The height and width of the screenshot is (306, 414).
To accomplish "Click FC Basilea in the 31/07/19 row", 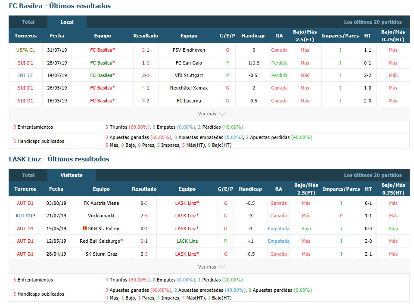I will pyautogui.click(x=103, y=50).
